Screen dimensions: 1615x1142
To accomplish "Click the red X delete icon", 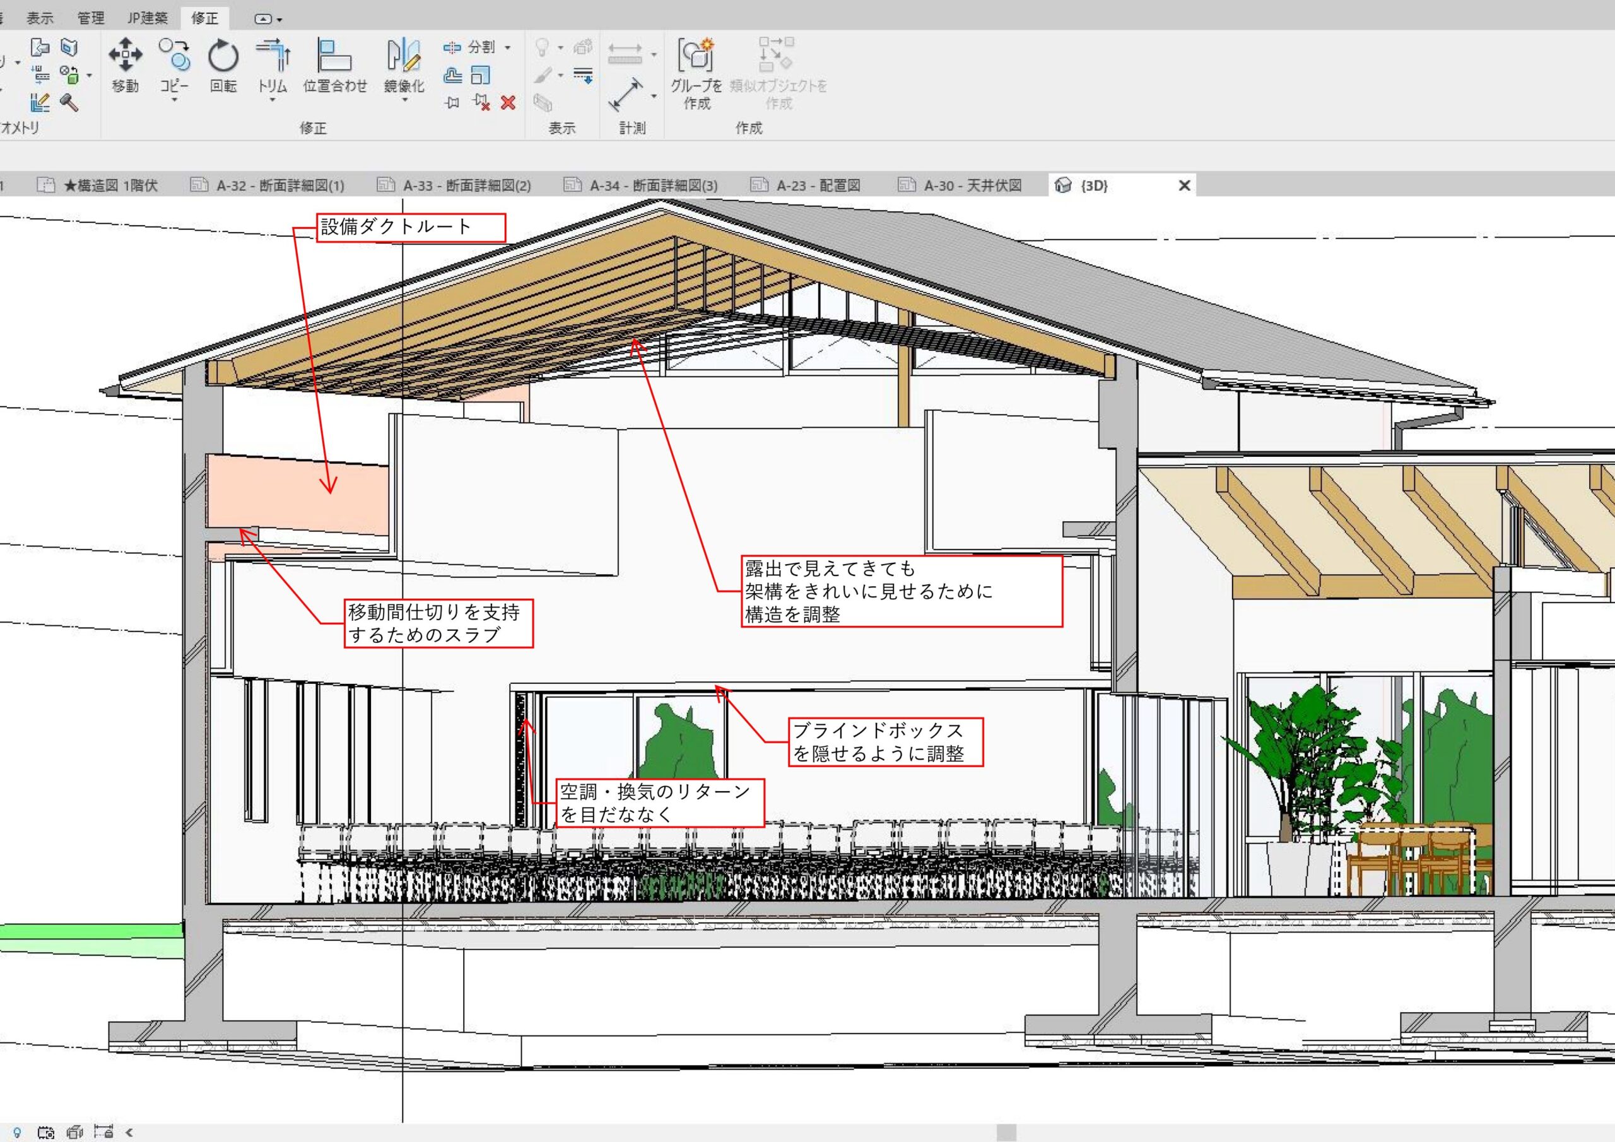I will click(x=508, y=103).
